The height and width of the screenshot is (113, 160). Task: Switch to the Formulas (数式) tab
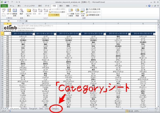(x=40, y=6)
